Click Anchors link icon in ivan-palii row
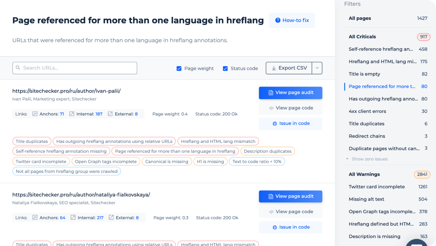Viewport: 436px width, 246px height. tap(35, 114)
